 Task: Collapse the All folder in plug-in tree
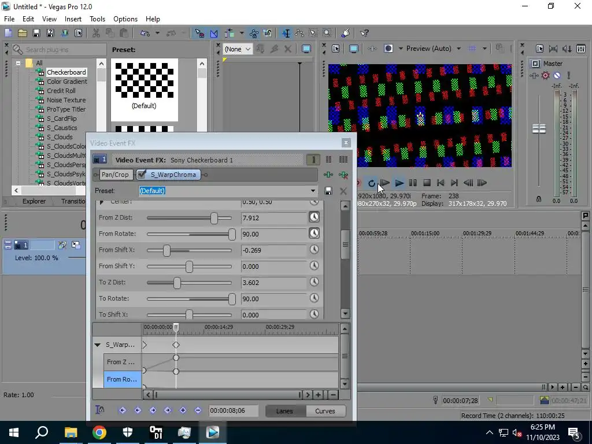pos(18,63)
